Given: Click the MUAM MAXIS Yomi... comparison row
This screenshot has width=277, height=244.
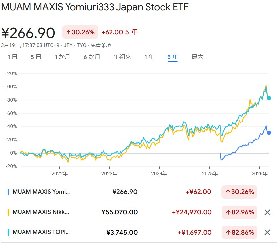Looking at the screenshot, I should tap(41, 192).
